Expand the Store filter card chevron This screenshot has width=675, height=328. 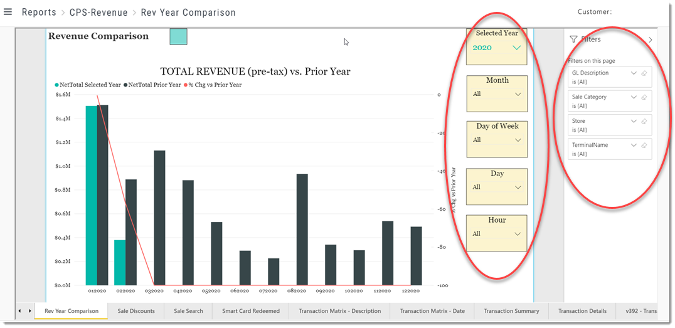pyautogui.click(x=633, y=122)
